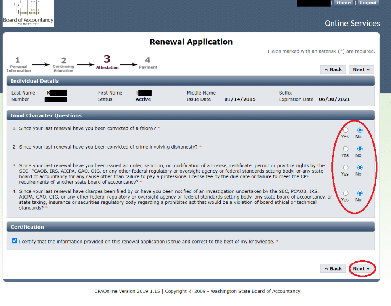Pick Yes for question 4 investigation

(x=346, y=193)
